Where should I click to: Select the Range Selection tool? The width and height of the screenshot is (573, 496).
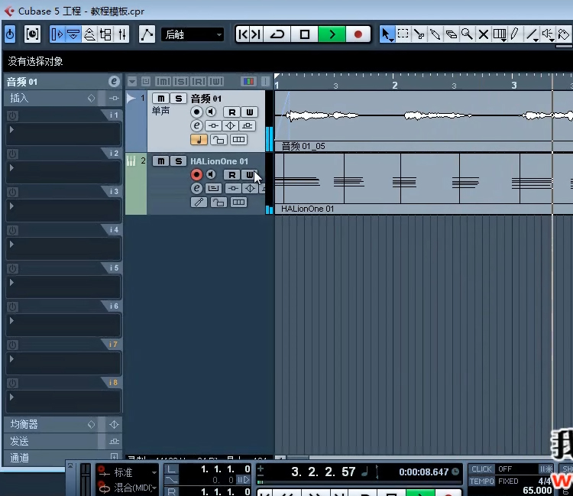(x=403, y=34)
